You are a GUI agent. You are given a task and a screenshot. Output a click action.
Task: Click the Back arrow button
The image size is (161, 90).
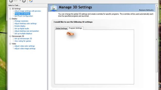(11, 1)
